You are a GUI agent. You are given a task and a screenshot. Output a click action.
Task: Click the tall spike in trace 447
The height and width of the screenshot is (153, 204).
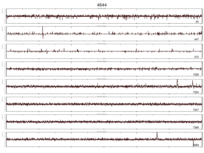click(x=43, y=33)
